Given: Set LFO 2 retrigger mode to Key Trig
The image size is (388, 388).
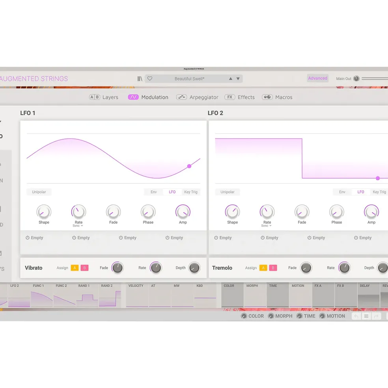Looking at the screenshot, I should click(379, 192).
